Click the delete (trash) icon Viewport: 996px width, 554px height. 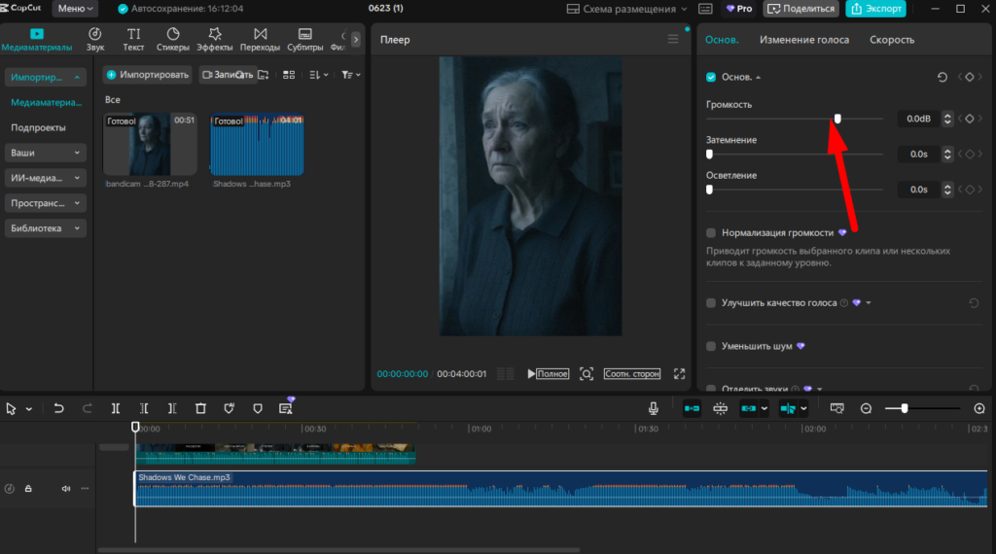(x=200, y=408)
